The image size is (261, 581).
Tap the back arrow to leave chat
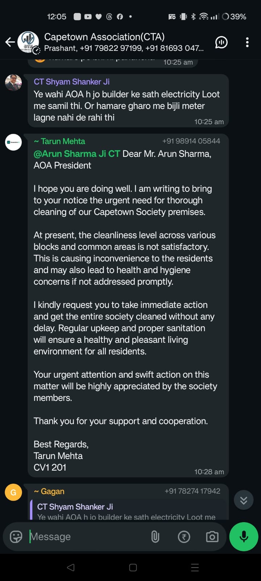(x=10, y=42)
